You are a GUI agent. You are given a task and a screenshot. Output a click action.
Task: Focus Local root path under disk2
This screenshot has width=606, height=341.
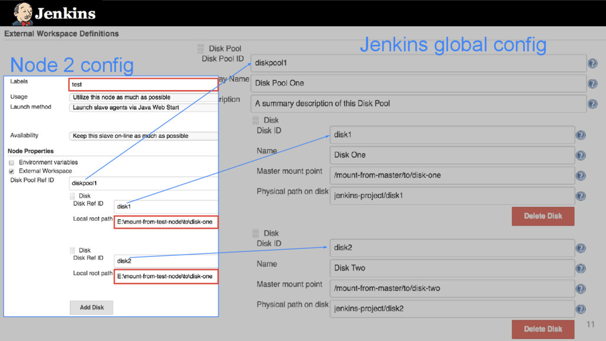tap(166, 276)
